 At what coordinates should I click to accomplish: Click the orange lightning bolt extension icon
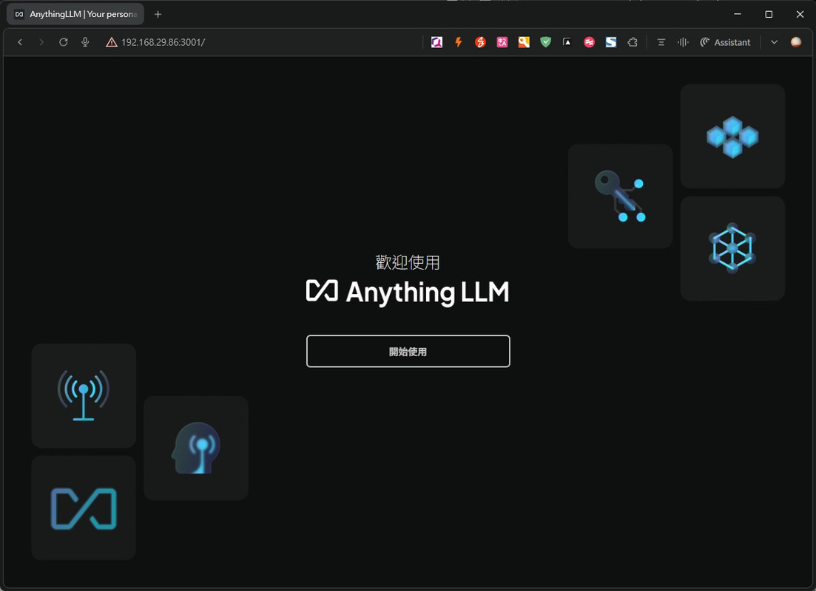pyautogui.click(x=459, y=42)
